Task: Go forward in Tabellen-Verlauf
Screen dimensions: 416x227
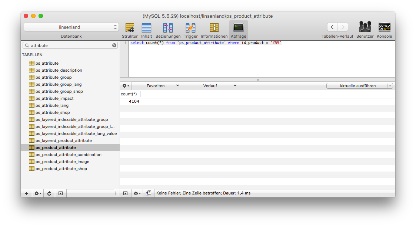Action: click(343, 27)
